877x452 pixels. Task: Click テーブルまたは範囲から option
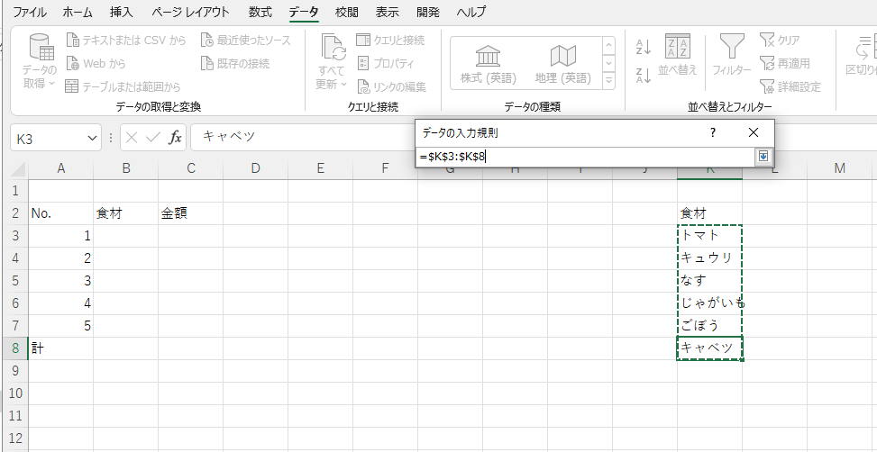point(123,86)
